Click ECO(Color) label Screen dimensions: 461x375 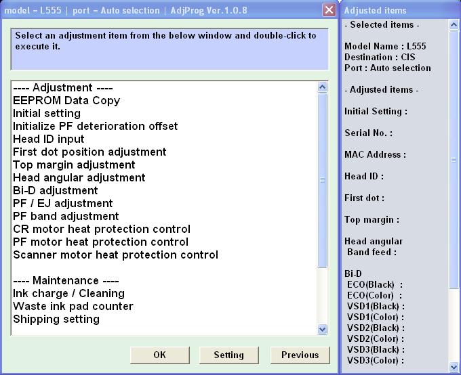pos(374,295)
